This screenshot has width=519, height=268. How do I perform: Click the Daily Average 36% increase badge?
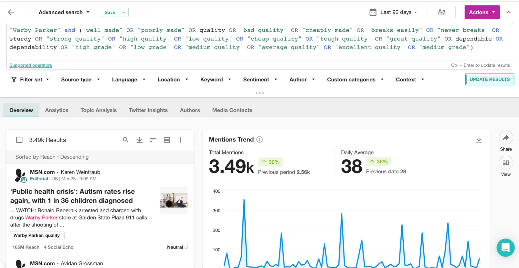click(379, 162)
